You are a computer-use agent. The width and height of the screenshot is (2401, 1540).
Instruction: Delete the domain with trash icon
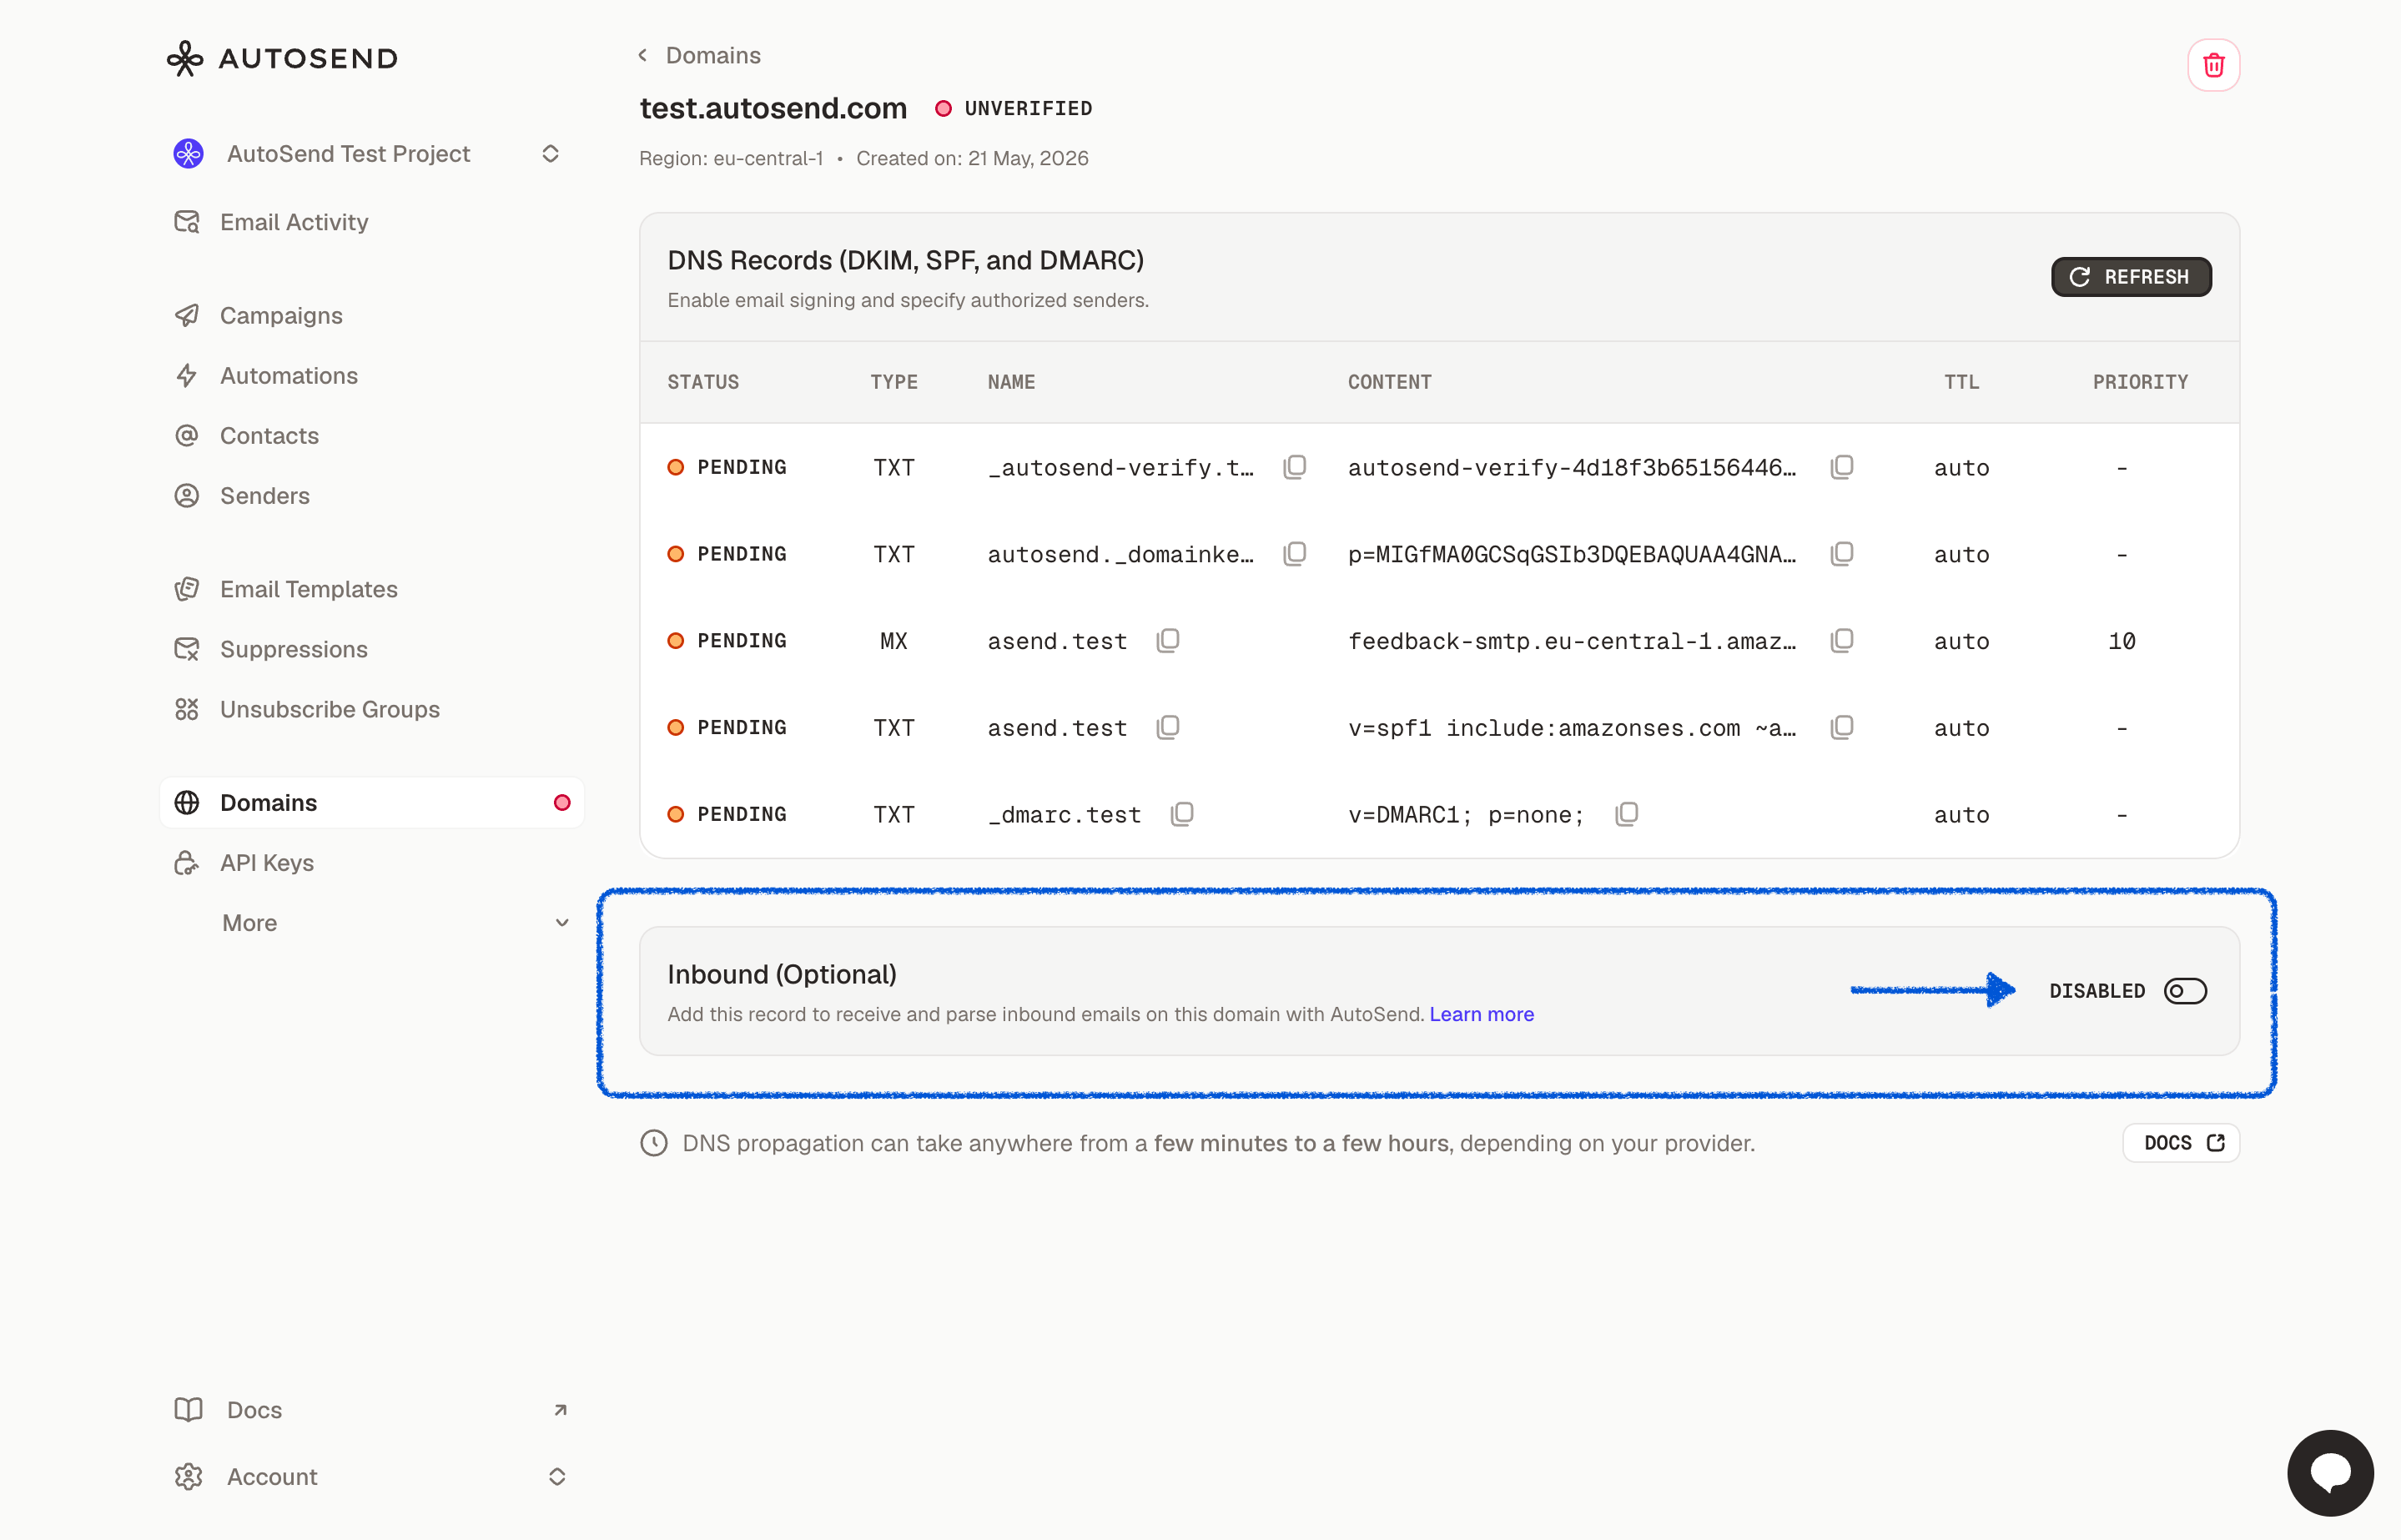point(2213,65)
